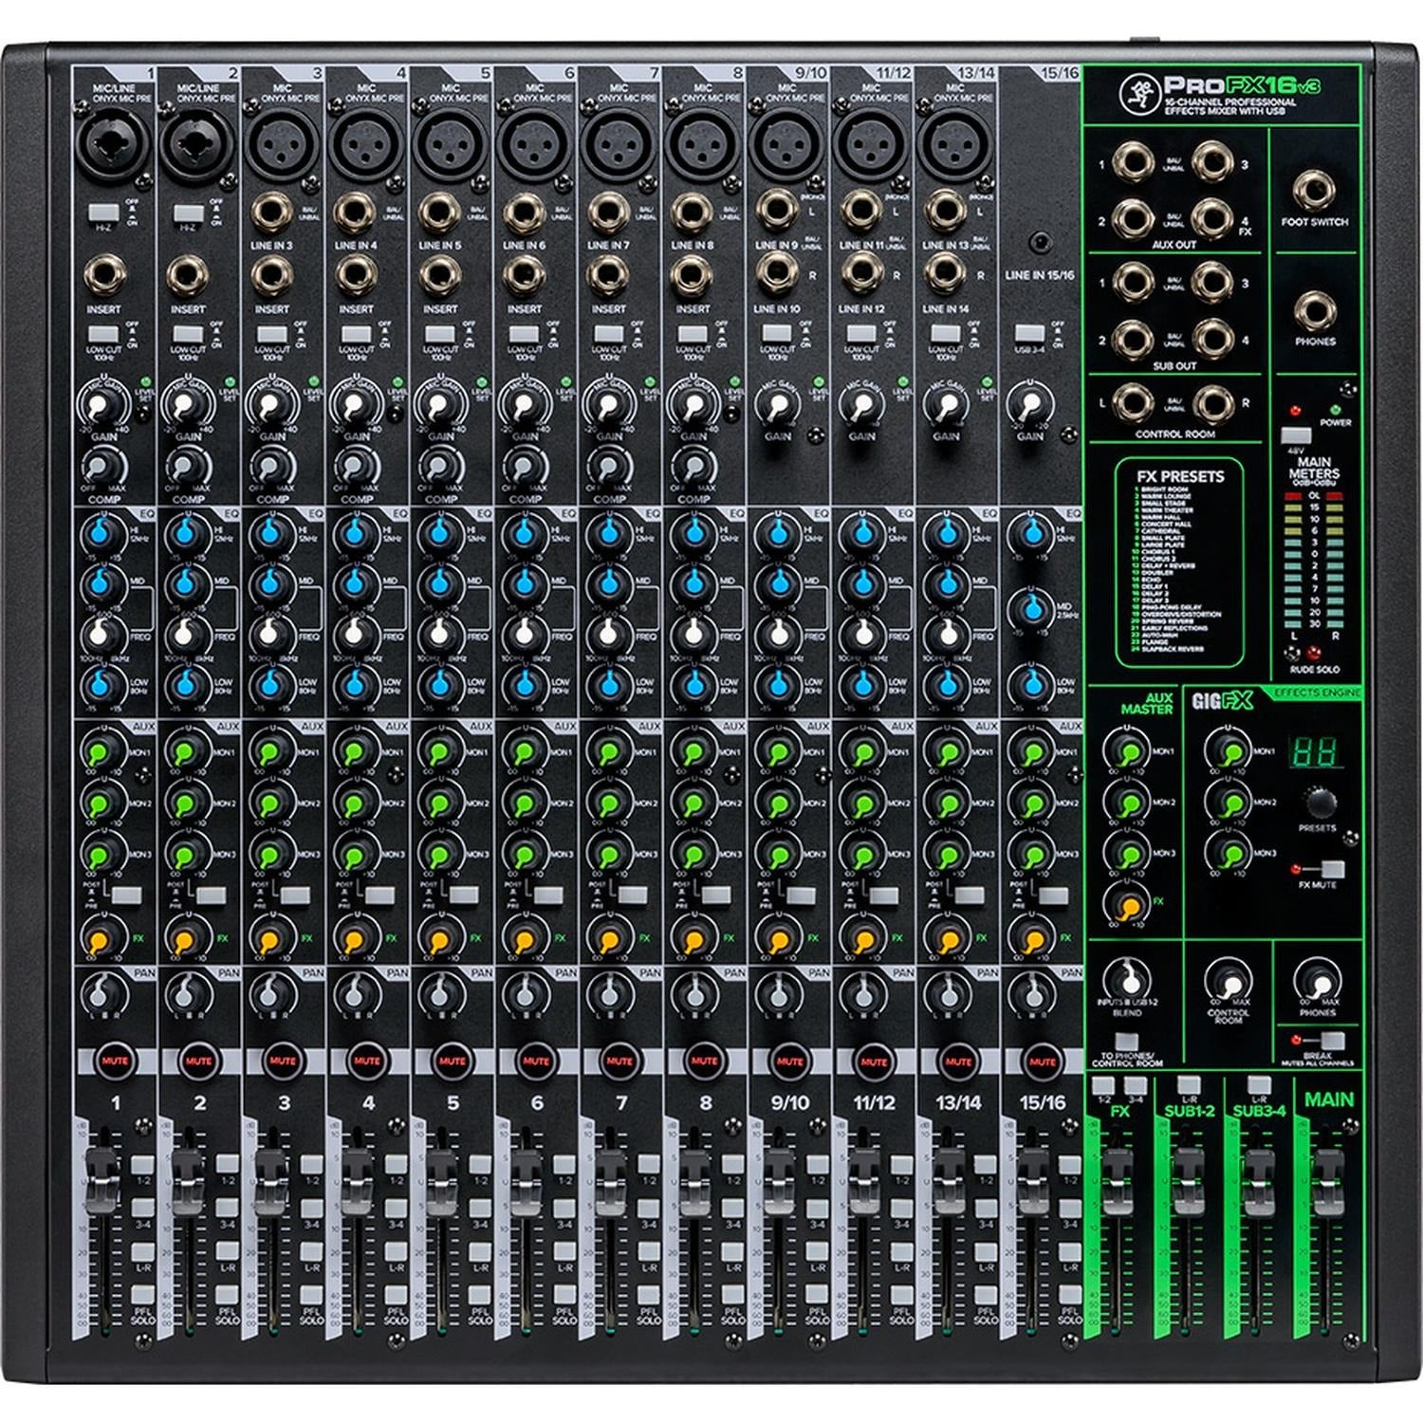Enable the 48V phantom power switch

pyautogui.click(x=1296, y=436)
